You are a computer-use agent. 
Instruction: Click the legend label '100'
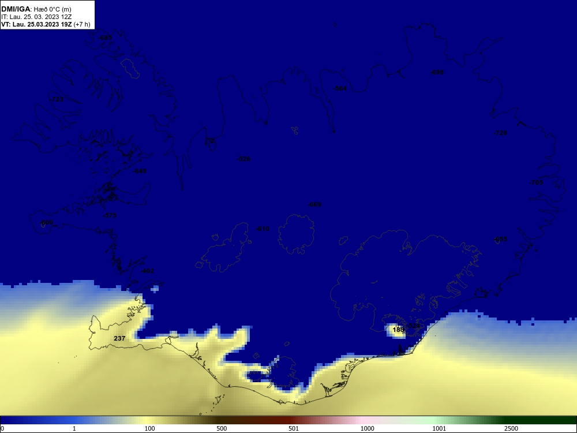pyautogui.click(x=150, y=428)
